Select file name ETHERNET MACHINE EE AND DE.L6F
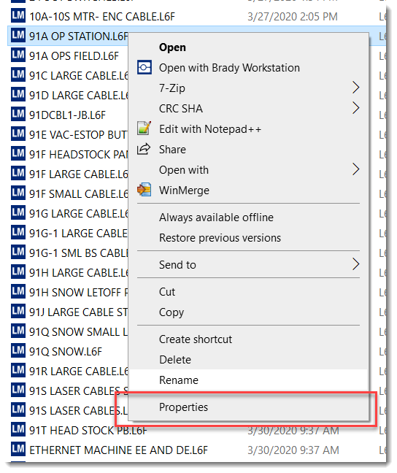This screenshot has width=397, height=473. [118, 450]
